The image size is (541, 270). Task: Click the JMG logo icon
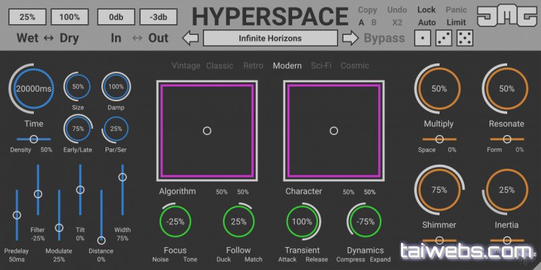[505, 16]
